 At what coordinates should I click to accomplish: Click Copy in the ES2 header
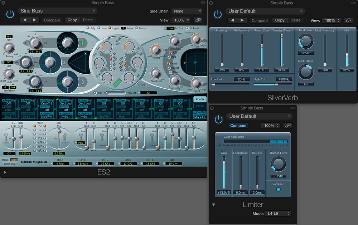pos(72,20)
